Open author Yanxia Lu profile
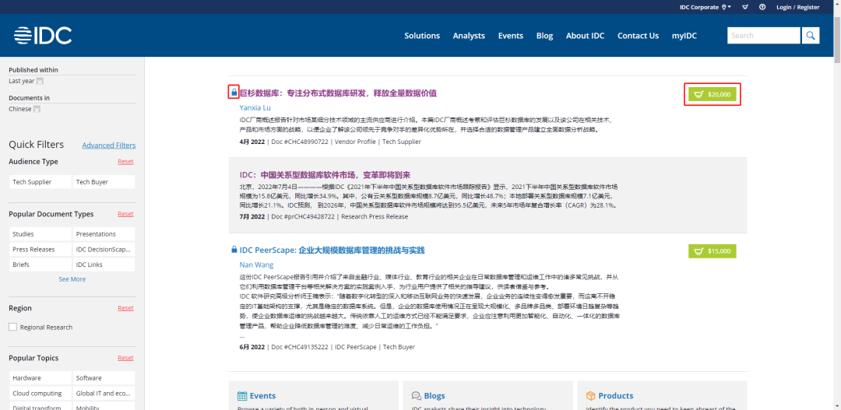 pyautogui.click(x=255, y=107)
